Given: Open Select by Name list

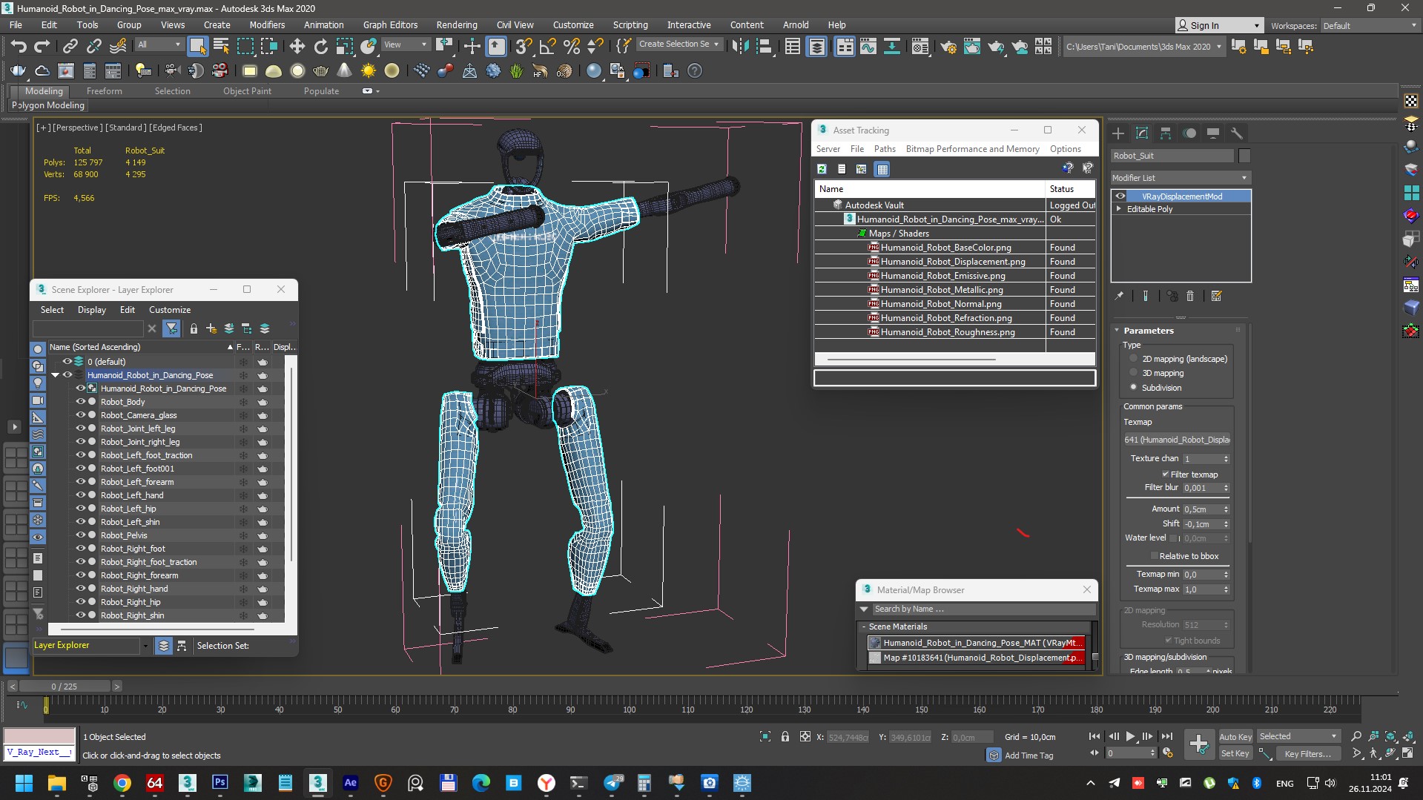Looking at the screenshot, I should 221,47.
